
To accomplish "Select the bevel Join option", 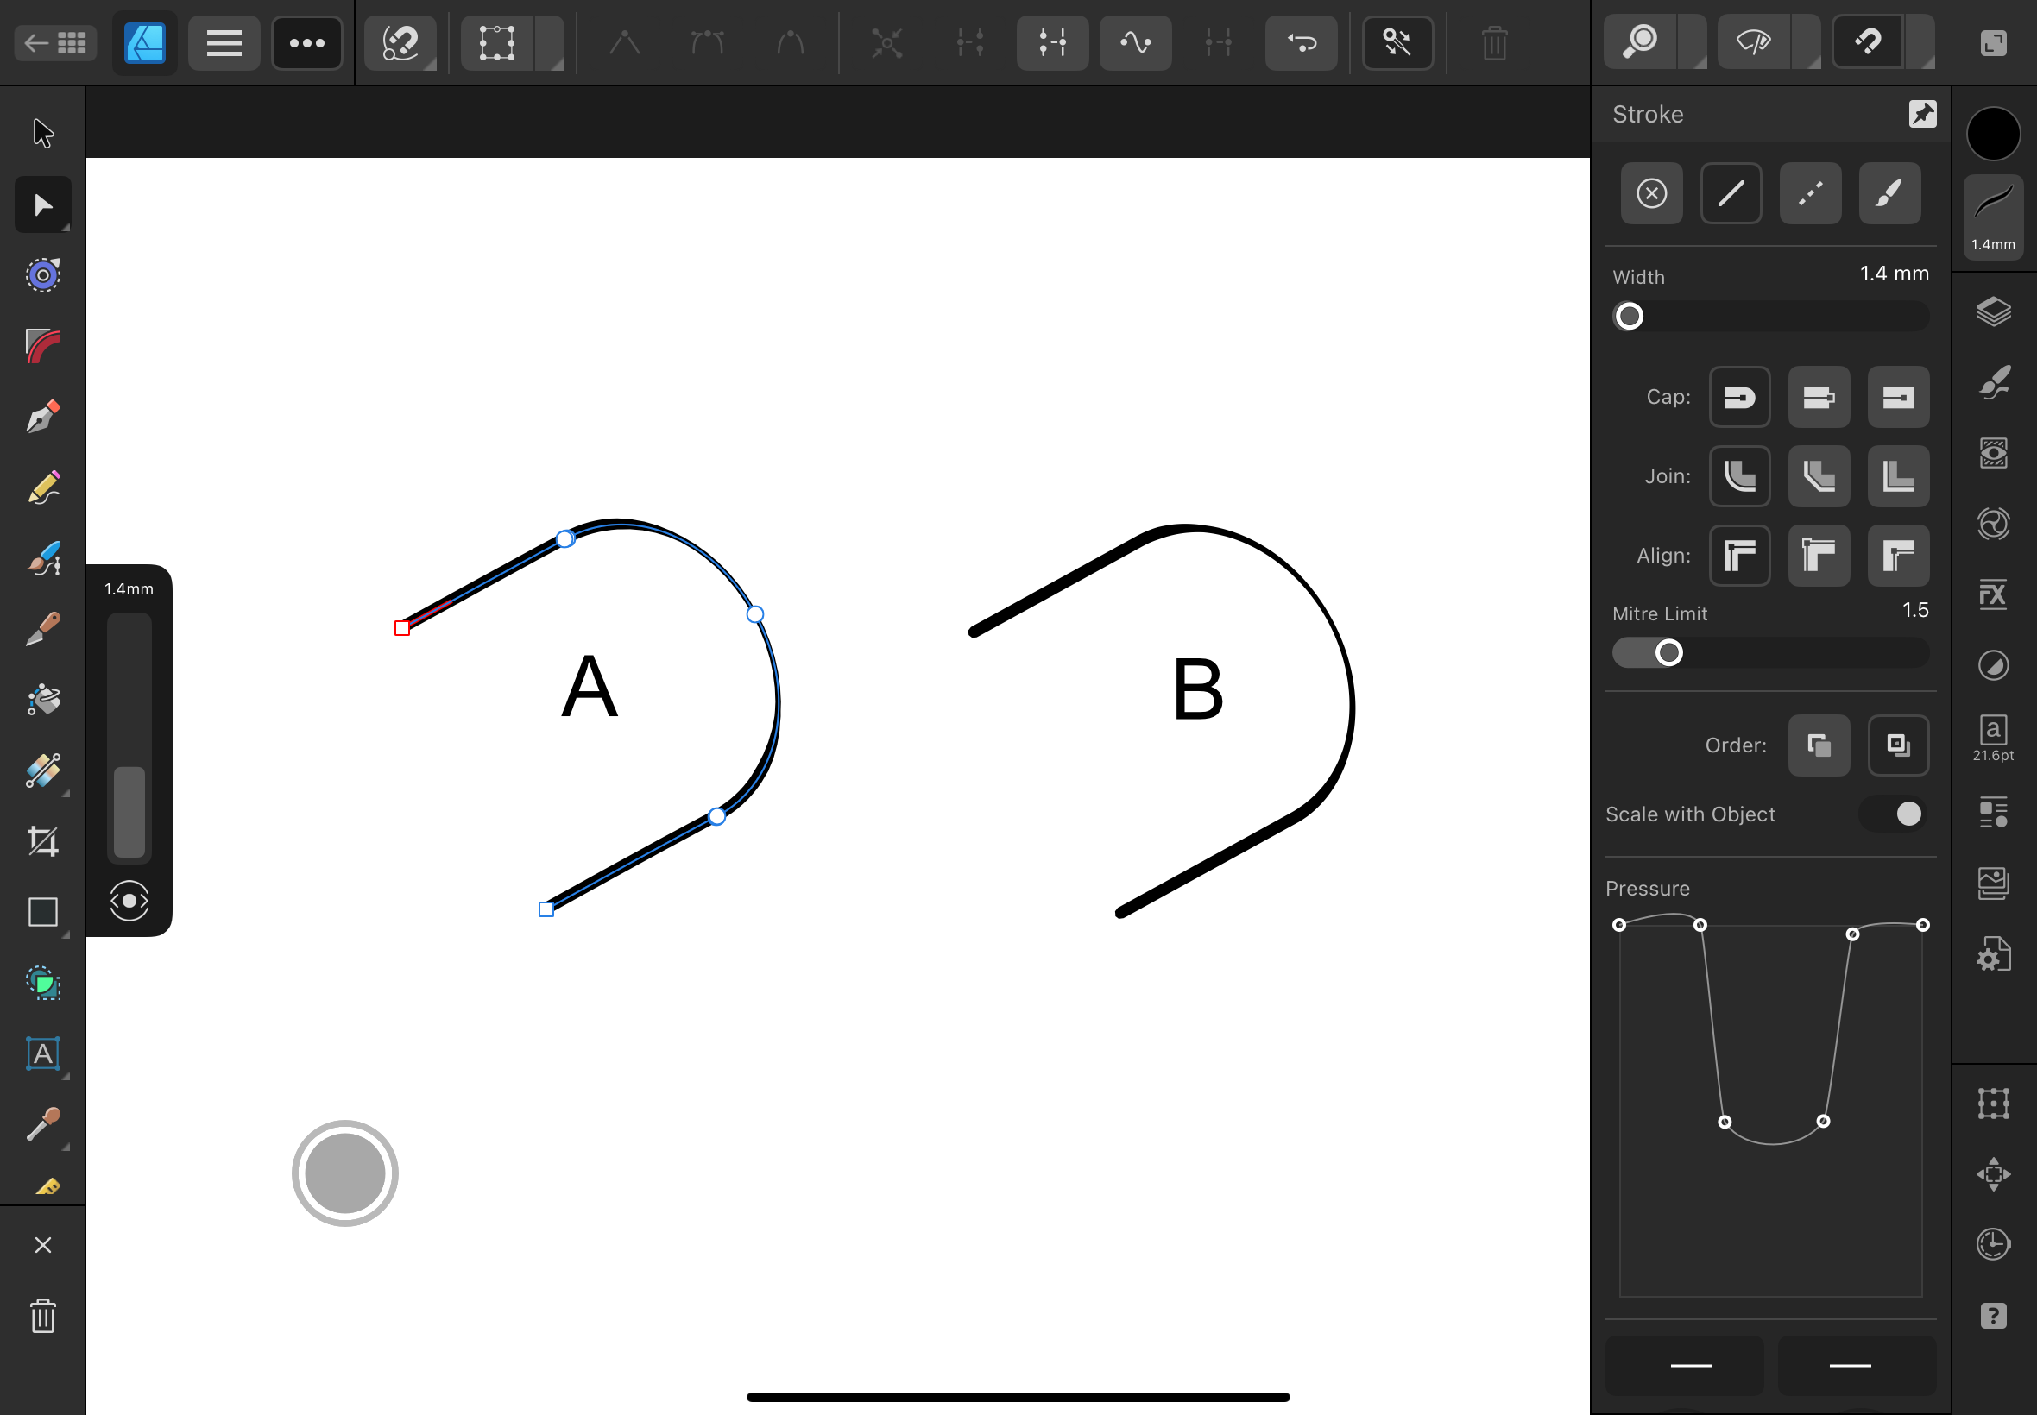I will [1819, 476].
